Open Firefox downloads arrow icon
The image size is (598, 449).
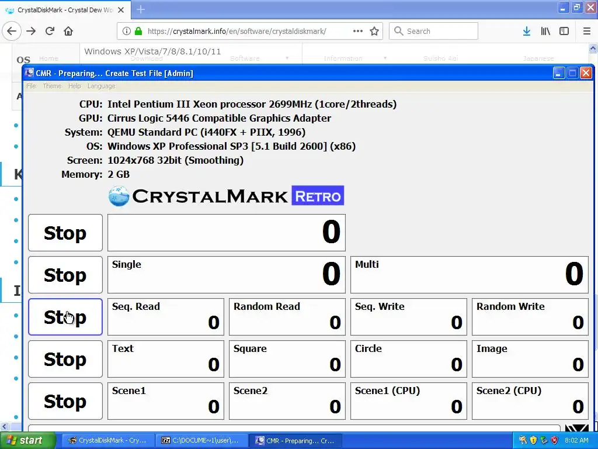click(527, 32)
